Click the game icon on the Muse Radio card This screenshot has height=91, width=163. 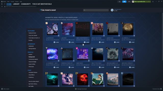click(77, 48)
